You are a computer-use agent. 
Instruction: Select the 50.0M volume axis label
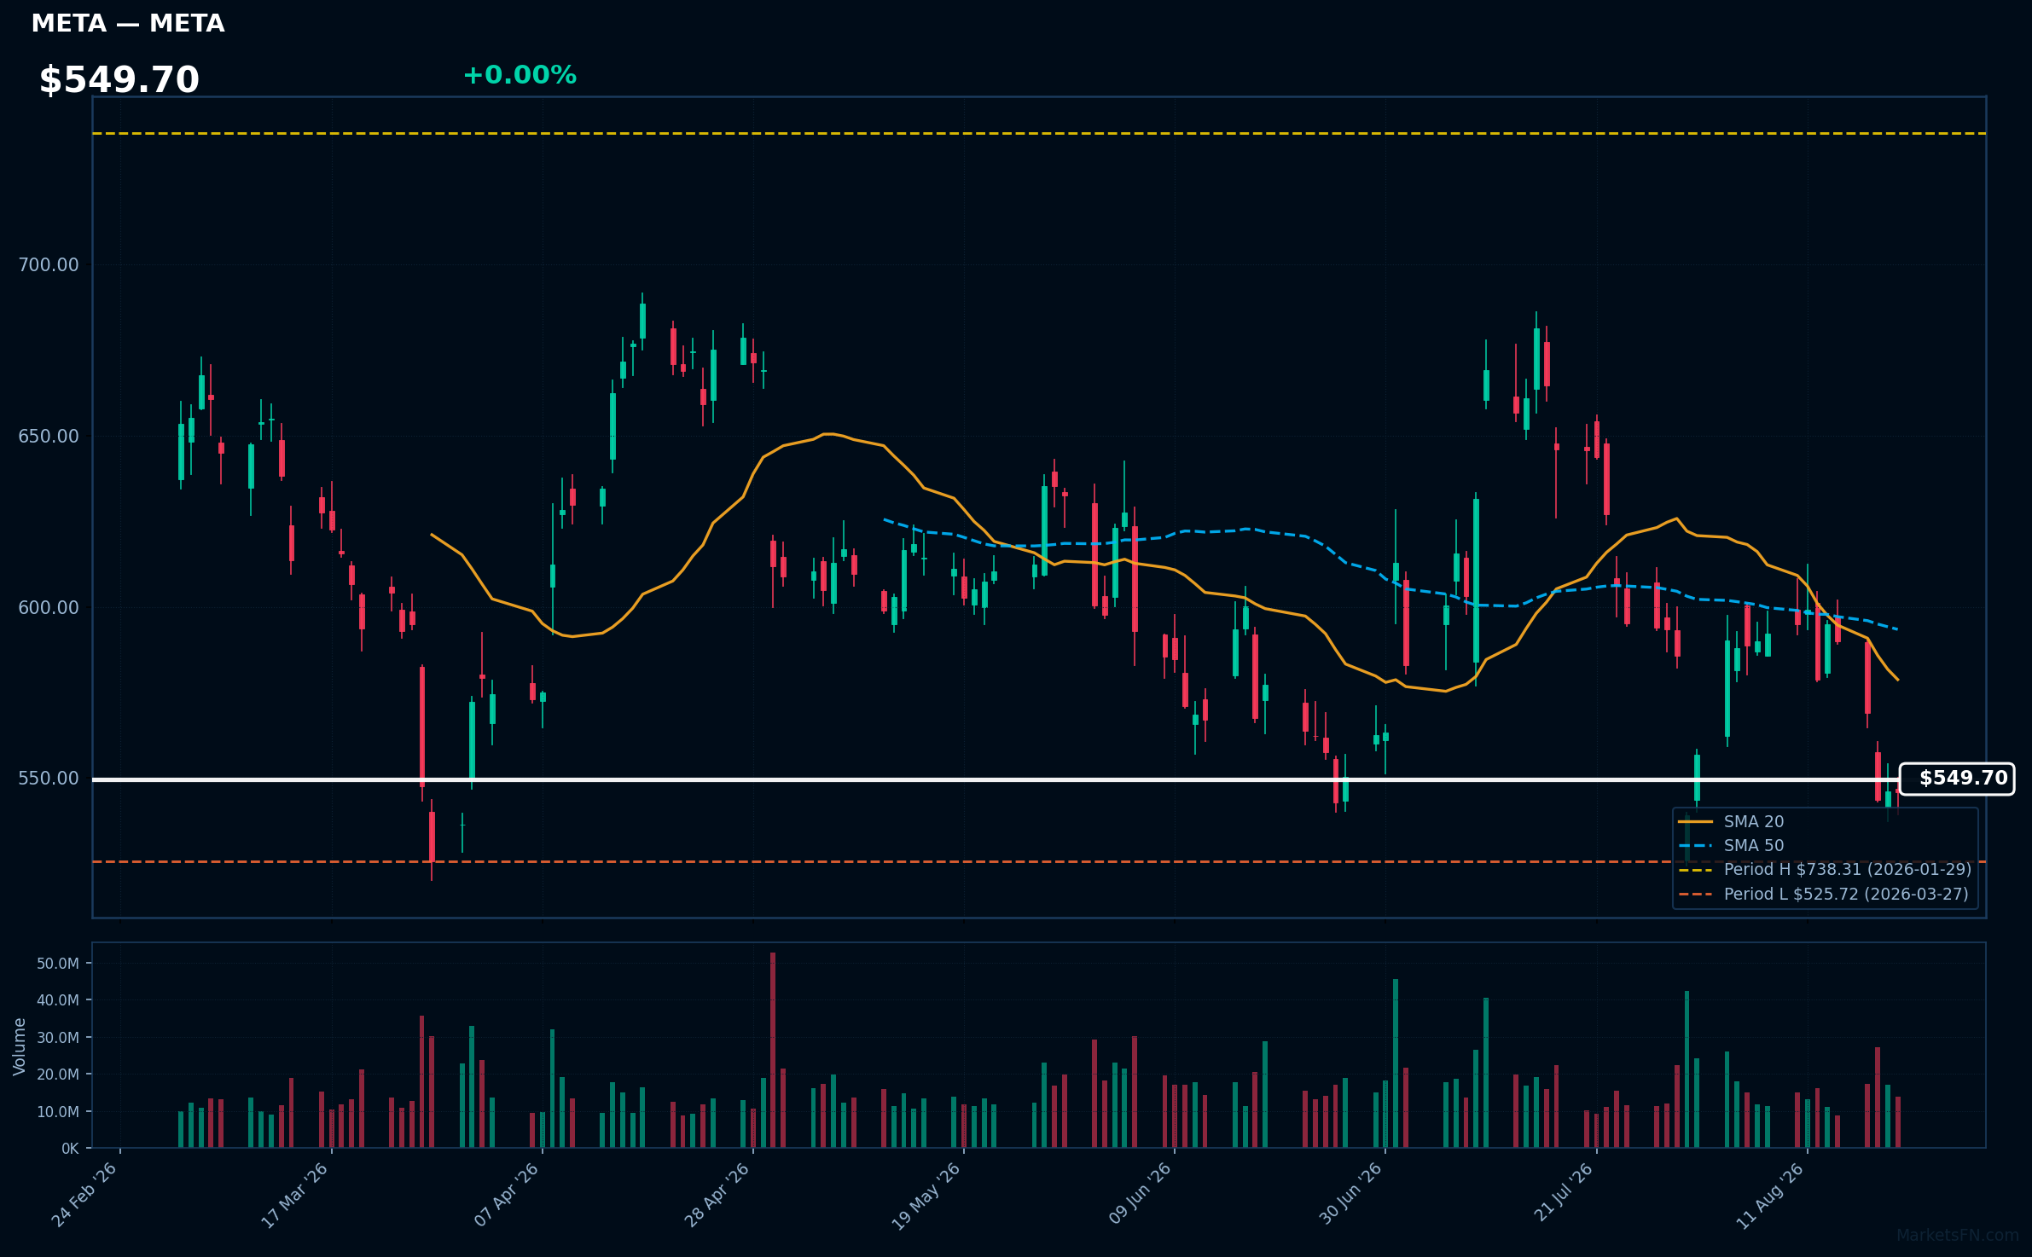point(58,964)
